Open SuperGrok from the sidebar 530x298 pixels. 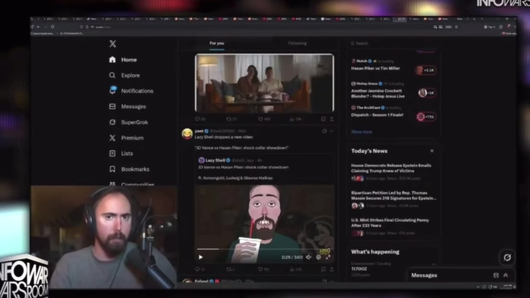[x=128, y=122]
